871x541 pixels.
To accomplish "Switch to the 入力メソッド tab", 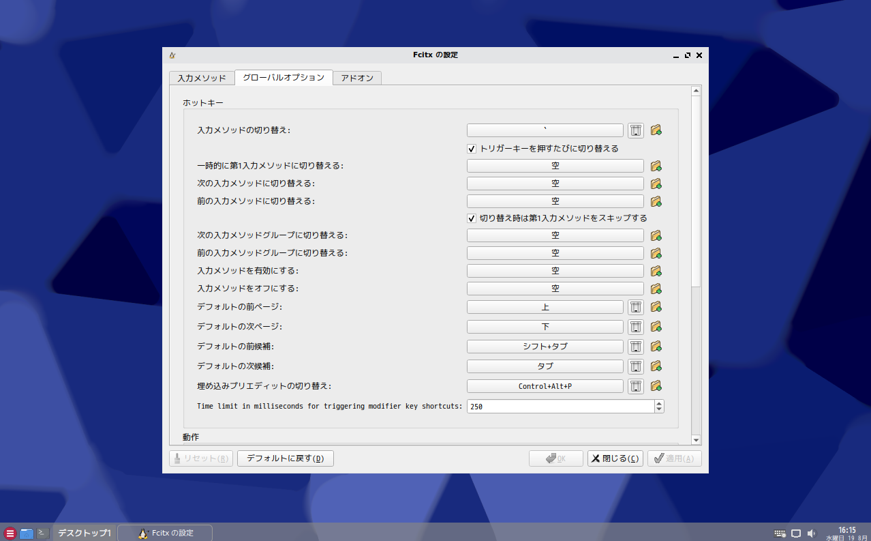I will pyautogui.click(x=202, y=78).
